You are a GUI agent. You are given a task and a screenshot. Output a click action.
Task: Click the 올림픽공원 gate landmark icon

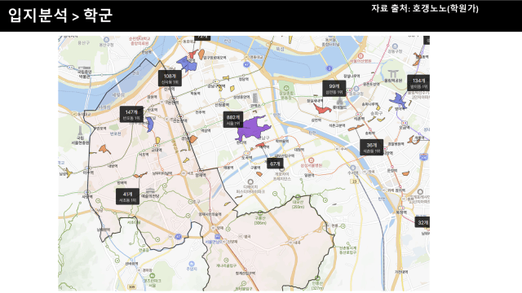(x=393, y=74)
